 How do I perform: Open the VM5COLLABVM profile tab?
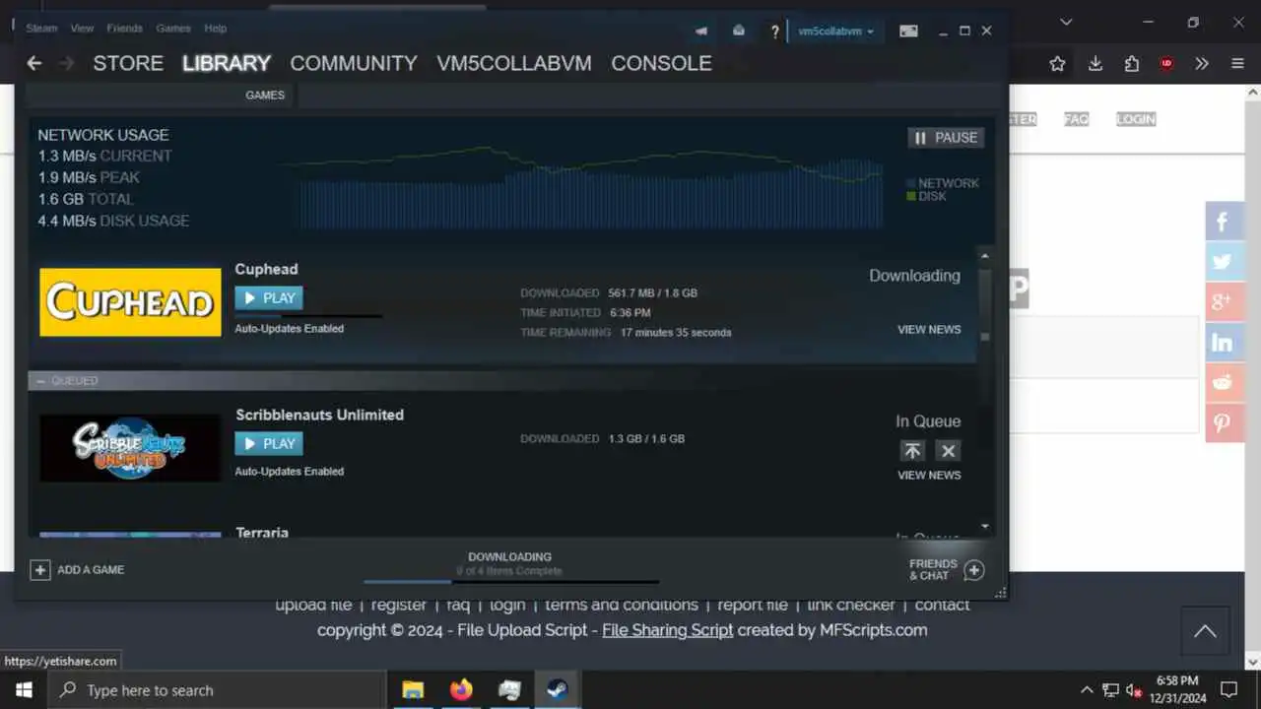(x=514, y=63)
